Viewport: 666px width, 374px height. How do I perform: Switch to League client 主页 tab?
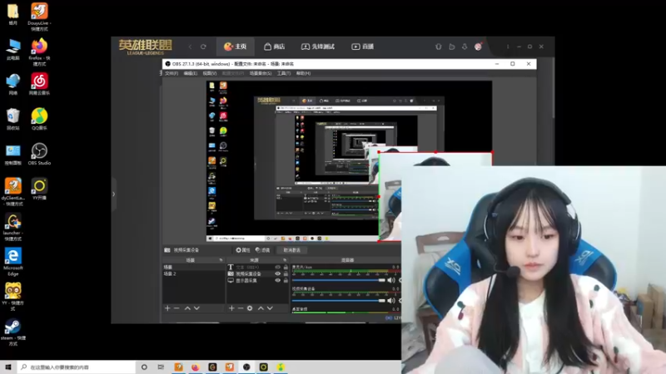236,47
